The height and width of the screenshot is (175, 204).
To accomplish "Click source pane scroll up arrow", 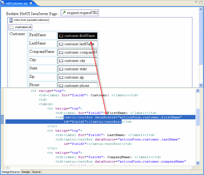I will pos(198,90).
